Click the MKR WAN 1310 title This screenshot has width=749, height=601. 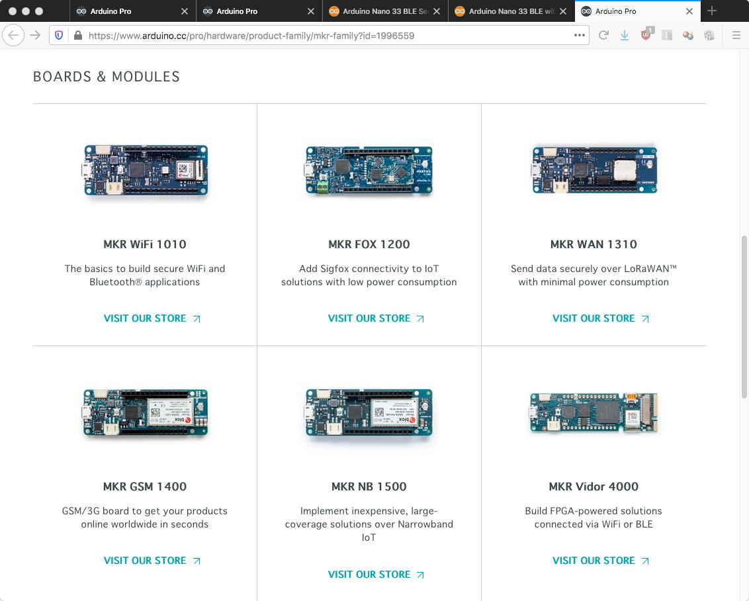pyautogui.click(x=594, y=244)
